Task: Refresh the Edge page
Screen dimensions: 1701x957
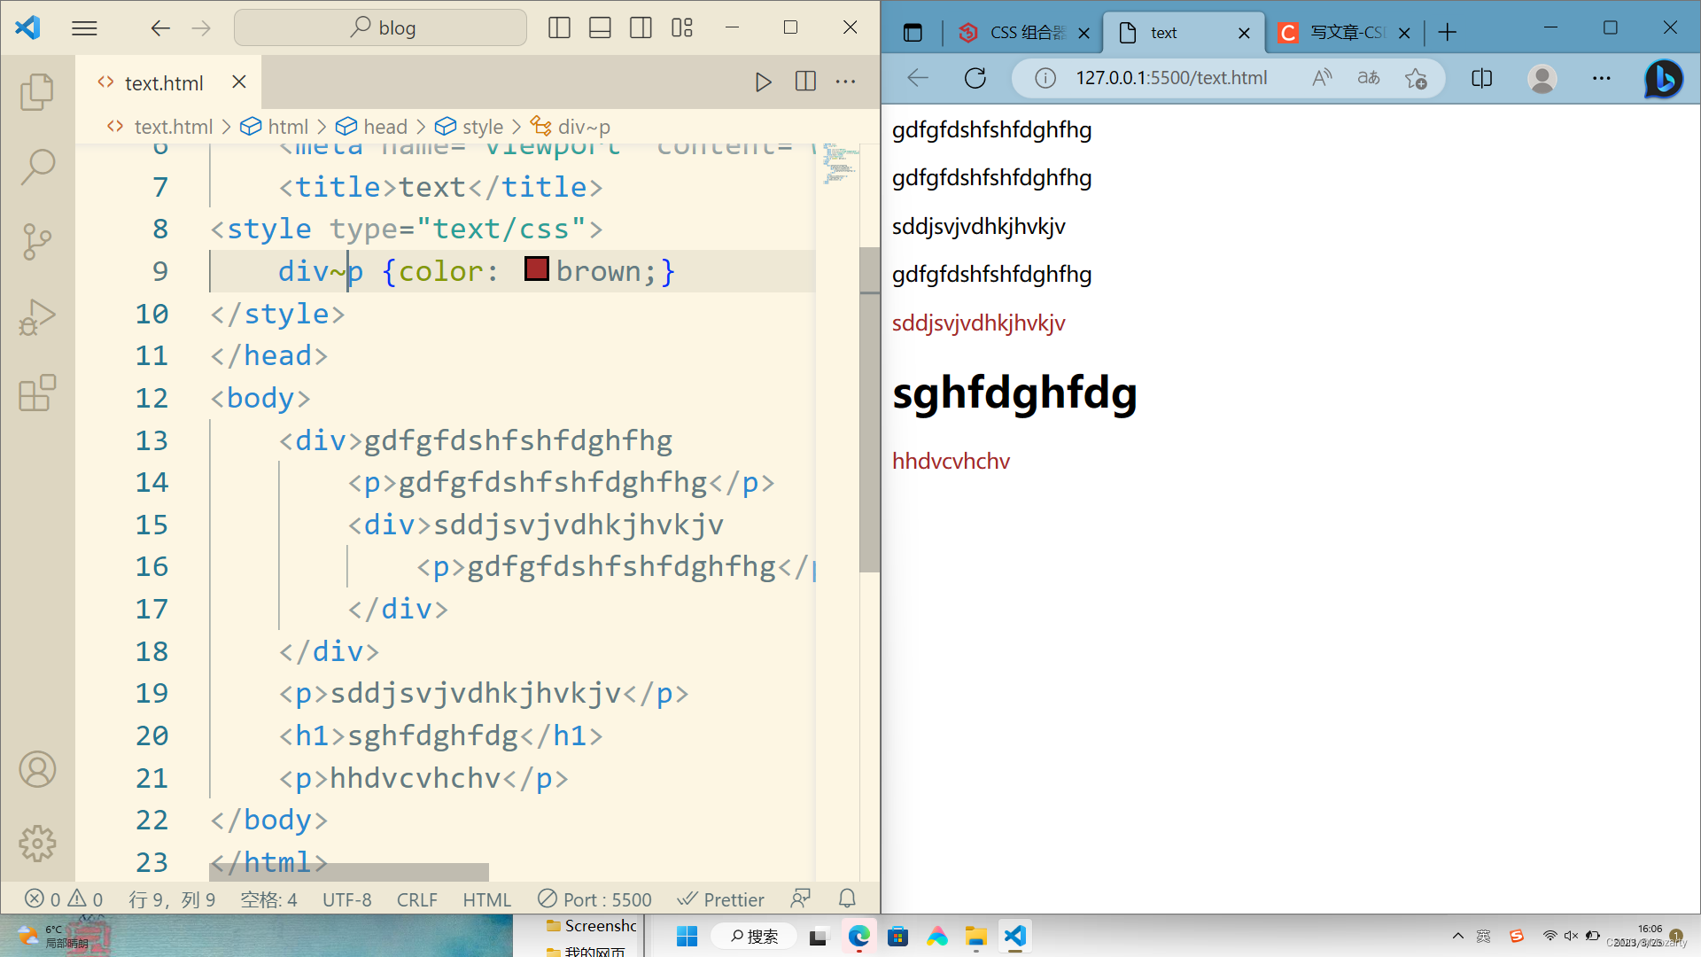Action: click(975, 78)
